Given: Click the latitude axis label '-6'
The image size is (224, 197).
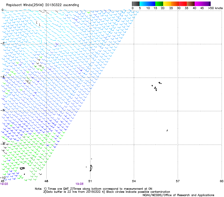Looking at the screenshot, I should [x=2, y=110].
